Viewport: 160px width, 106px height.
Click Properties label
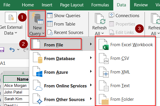tap(125, 24)
